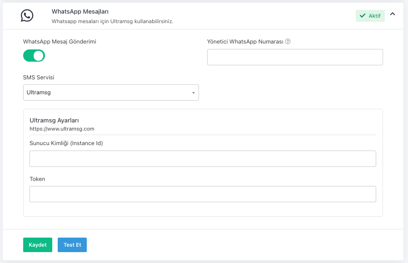
Task: Open the SMS Servisi dropdown
Action: pos(111,93)
